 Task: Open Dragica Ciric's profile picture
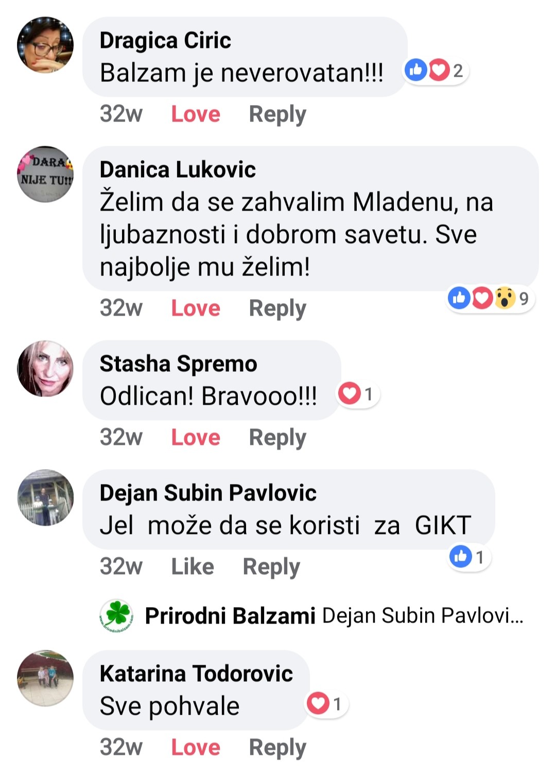tap(45, 45)
